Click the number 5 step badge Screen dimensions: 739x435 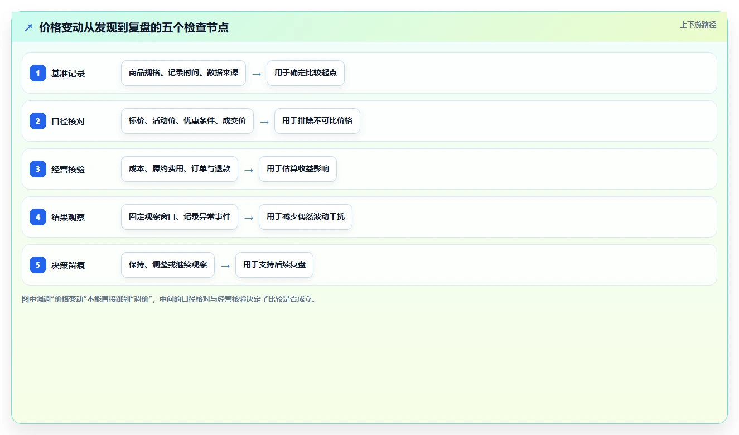point(38,265)
